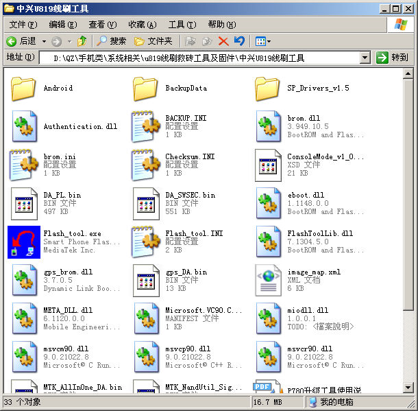Open the Views dropdown button
Viewport: 418px width, 411px height.
pos(263,41)
